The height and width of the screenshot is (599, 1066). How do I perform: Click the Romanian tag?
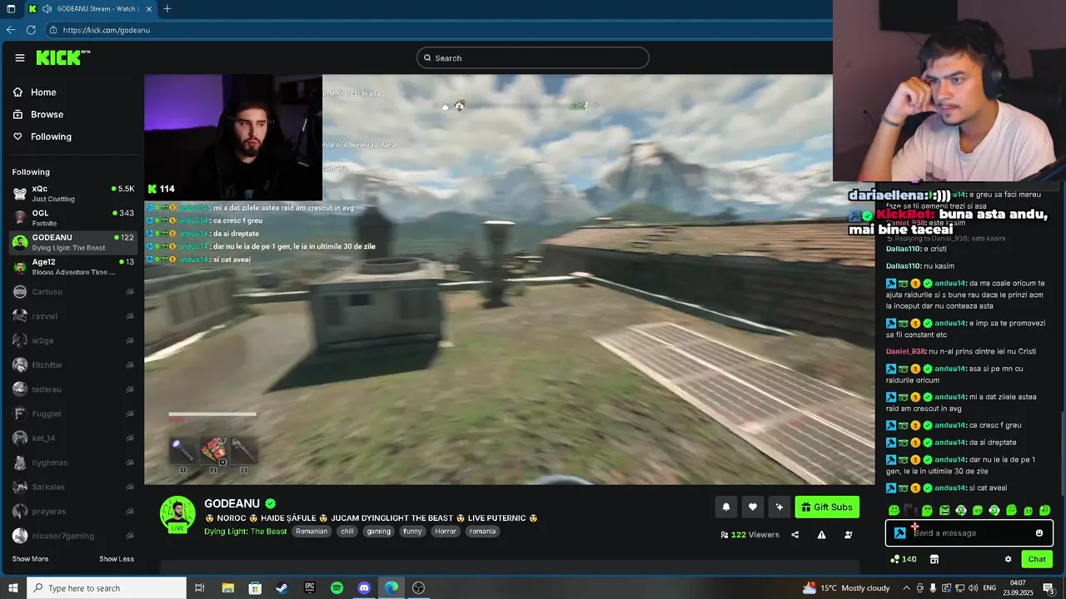(311, 531)
